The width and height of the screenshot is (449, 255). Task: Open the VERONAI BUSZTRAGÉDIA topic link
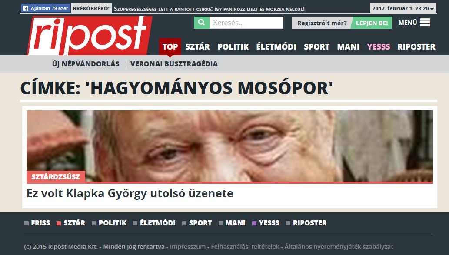[174, 64]
